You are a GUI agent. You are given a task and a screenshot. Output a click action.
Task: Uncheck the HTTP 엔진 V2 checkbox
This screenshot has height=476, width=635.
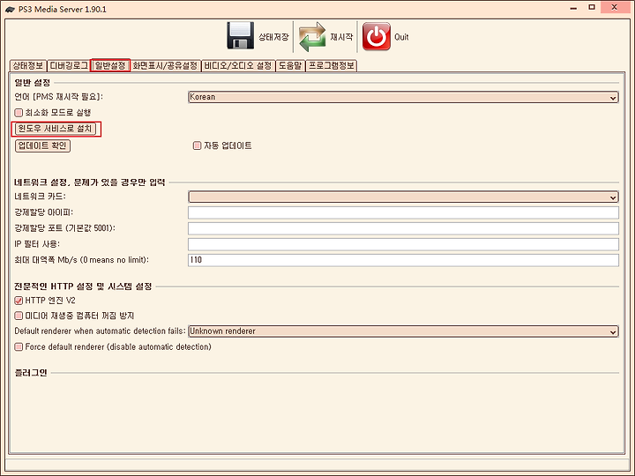pyautogui.click(x=19, y=301)
